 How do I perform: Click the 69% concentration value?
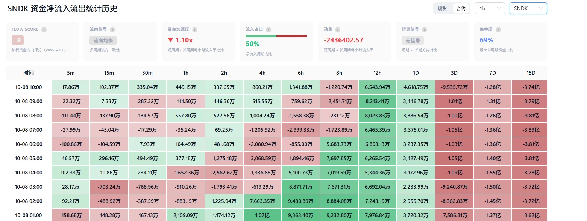[486, 40]
